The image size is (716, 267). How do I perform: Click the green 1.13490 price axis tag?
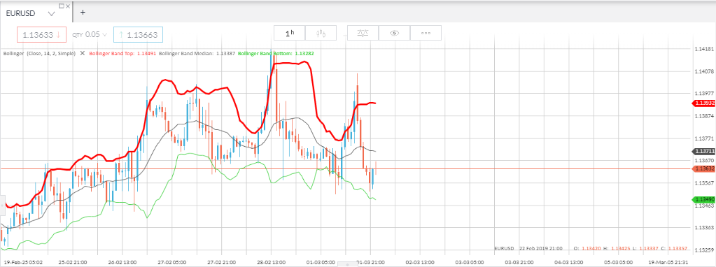coord(703,200)
